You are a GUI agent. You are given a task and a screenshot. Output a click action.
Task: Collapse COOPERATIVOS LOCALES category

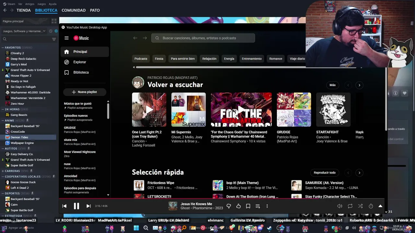point(3,177)
